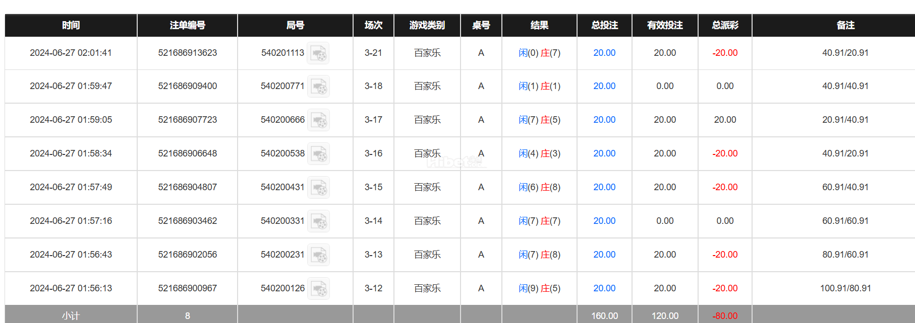The width and height of the screenshot is (915, 323).
Task: Click the 场次 column header
Action: point(373,25)
